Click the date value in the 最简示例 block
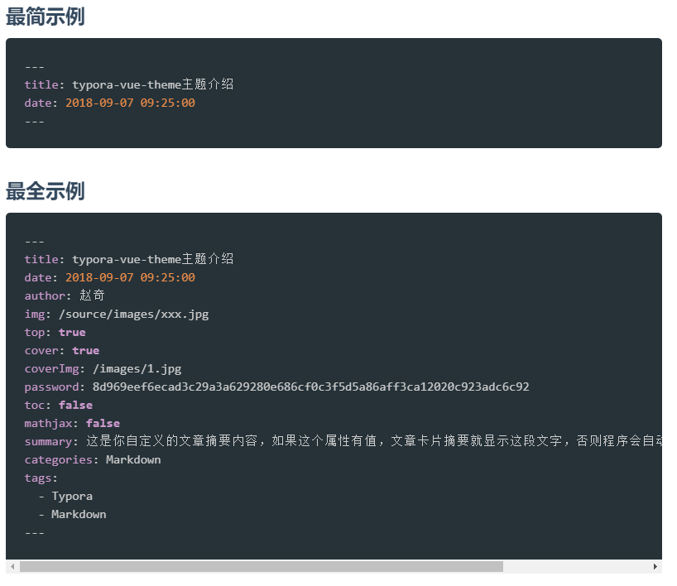The width and height of the screenshot is (677, 586). click(x=130, y=103)
